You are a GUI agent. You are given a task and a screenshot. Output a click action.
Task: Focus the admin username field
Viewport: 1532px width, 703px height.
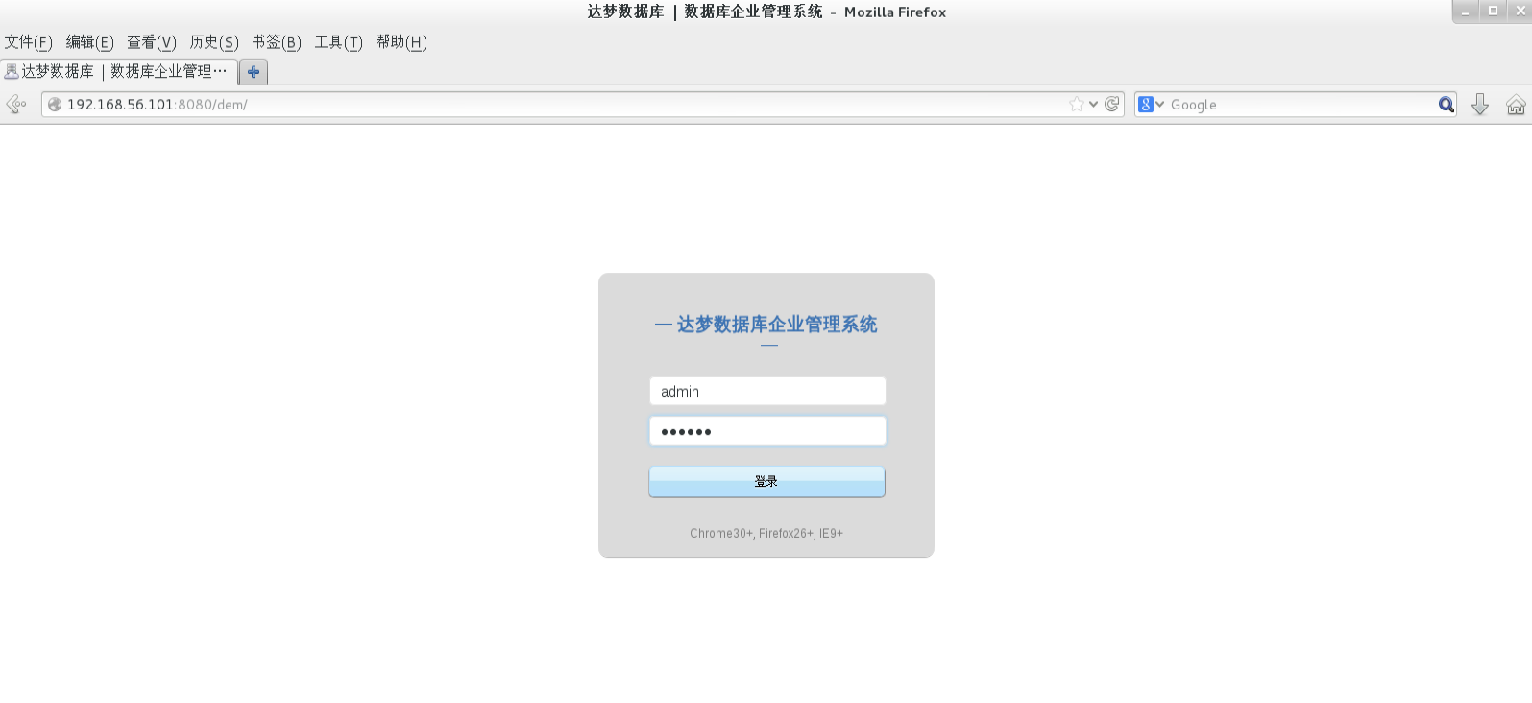coord(767,391)
